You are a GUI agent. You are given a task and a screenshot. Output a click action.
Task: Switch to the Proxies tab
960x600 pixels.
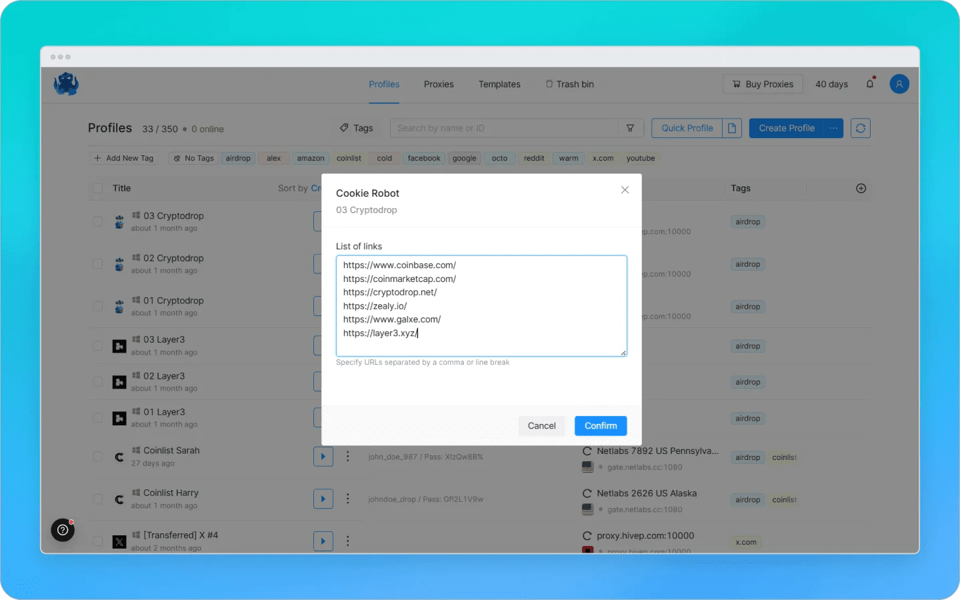tap(439, 84)
